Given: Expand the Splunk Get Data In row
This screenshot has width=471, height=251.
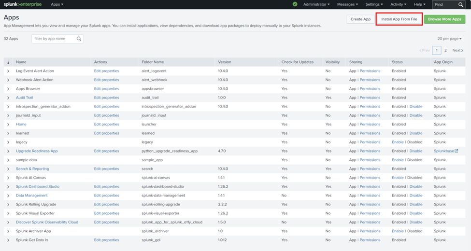Looking at the screenshot, I should coord(8,240).
